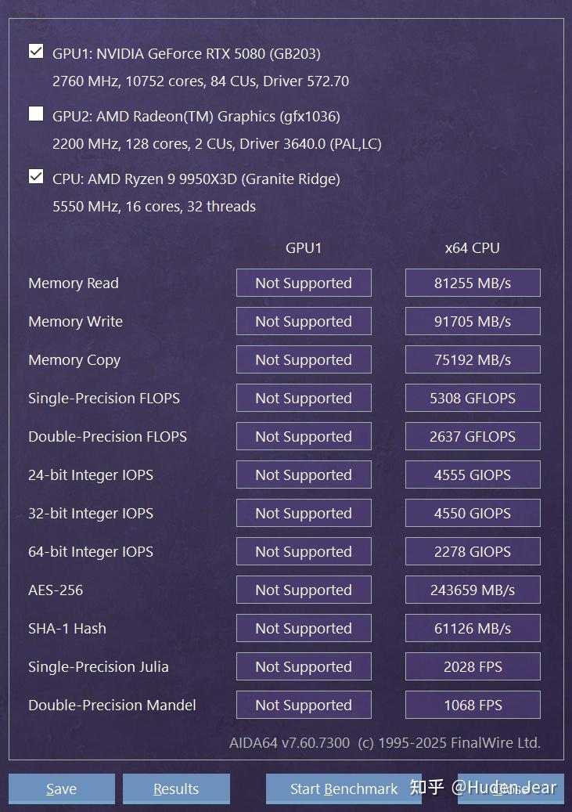Click the Memory Read CPU result field
572x812 pixels.
click(472, 283)
